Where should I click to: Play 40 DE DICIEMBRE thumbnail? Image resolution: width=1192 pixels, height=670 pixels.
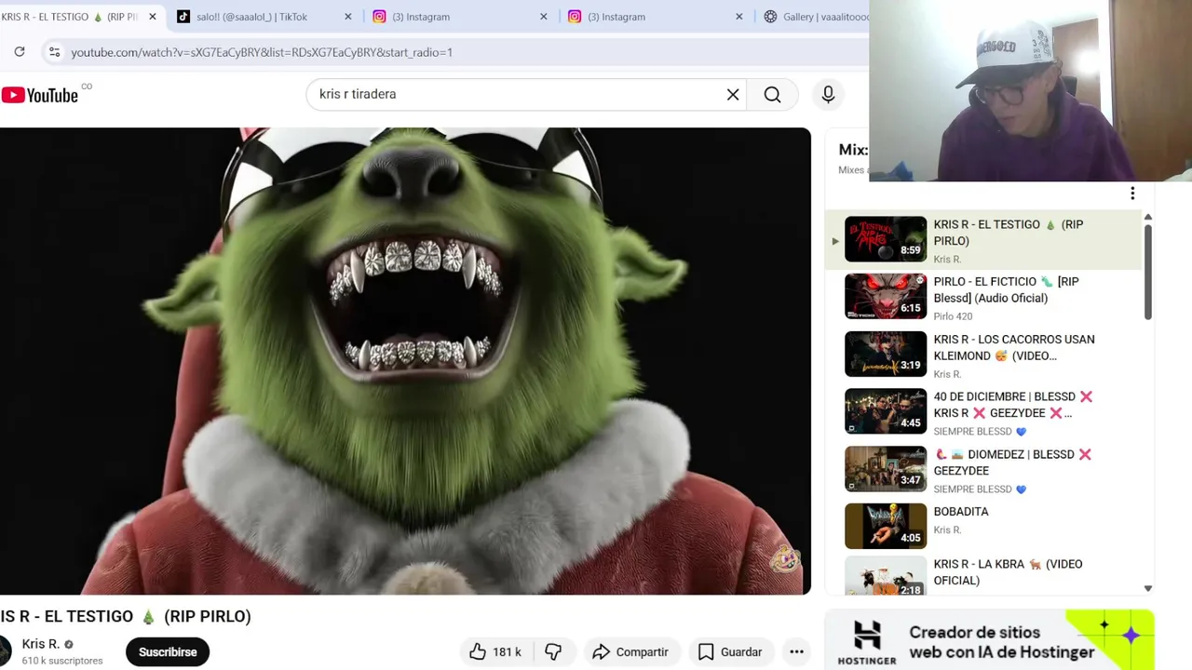click(x=886, y=411)
